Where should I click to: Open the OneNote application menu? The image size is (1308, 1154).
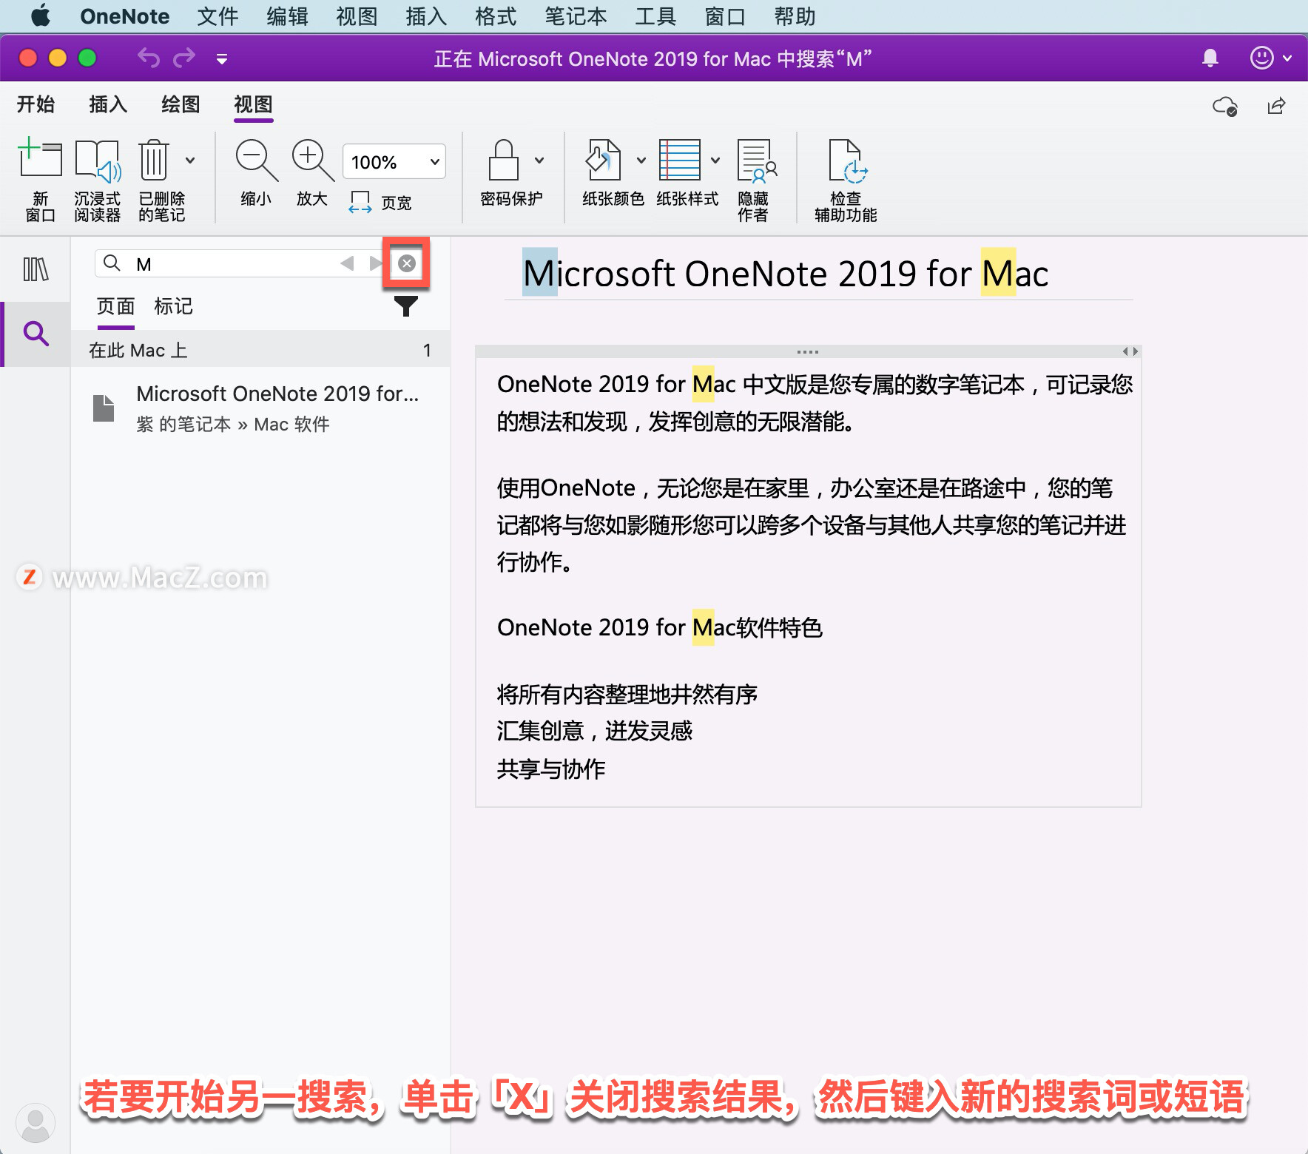tap(124, 16)
